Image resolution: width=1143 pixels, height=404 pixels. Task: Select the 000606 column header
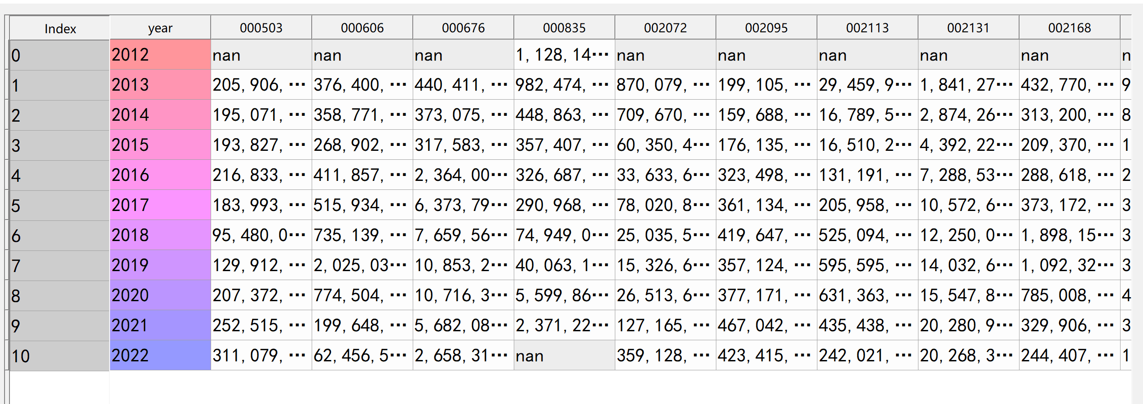coord(362,28)
